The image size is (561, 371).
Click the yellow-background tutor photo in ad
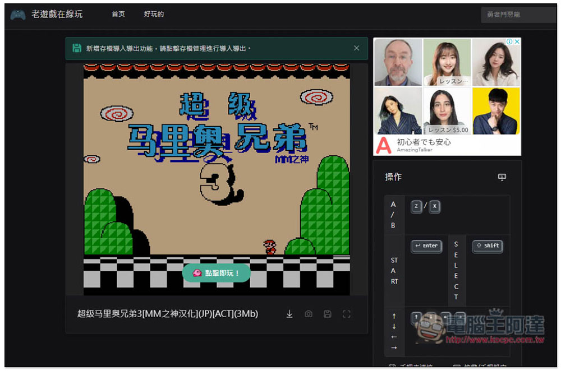point(496,111)
